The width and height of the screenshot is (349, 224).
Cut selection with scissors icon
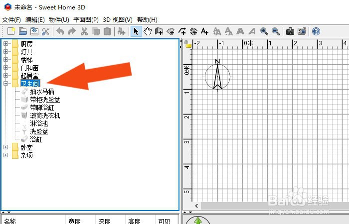coord(84,31)
